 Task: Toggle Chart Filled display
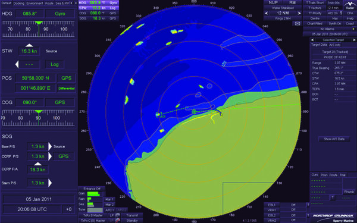315,23
